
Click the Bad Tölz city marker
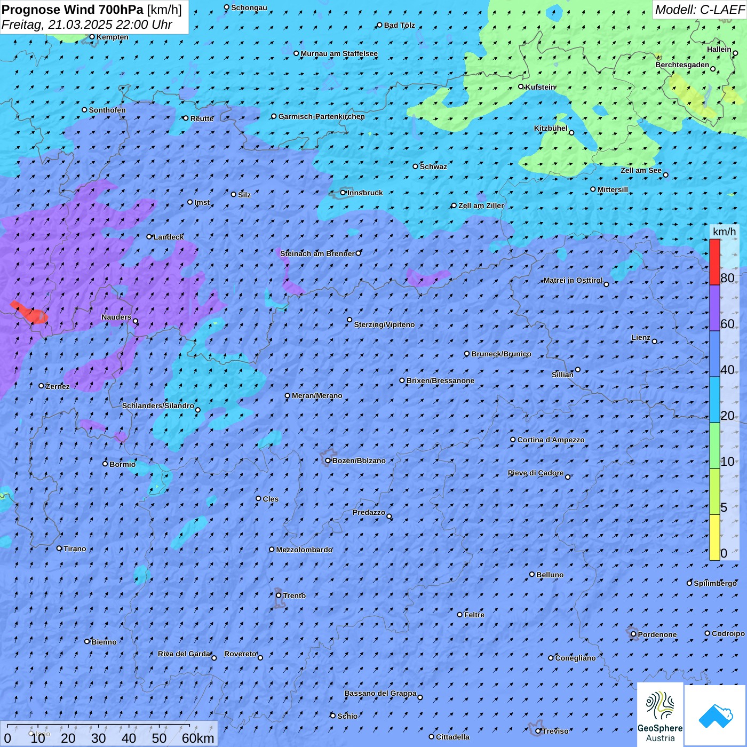(x=379, y=25)
